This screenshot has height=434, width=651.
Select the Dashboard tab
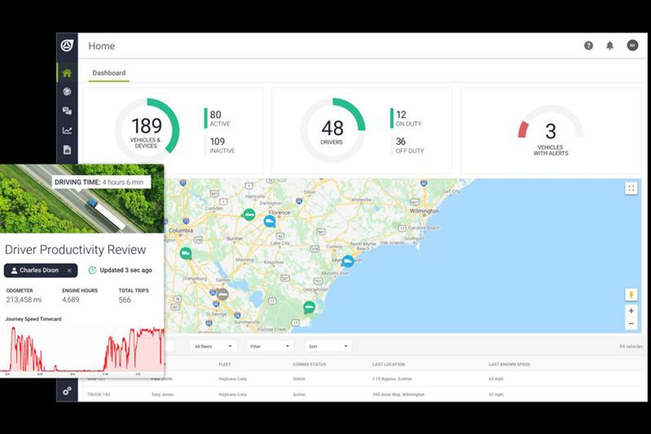[x=108, y=73]
